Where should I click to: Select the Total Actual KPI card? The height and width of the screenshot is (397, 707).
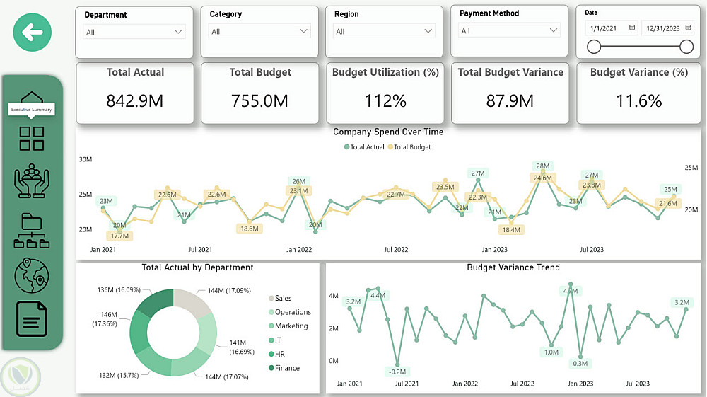(x=135, y=93)
